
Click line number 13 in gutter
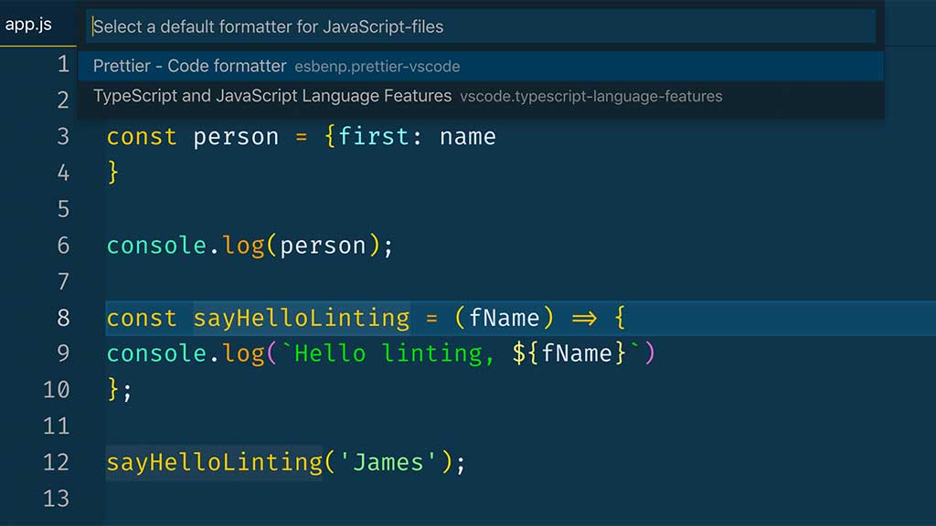click(x=56, y=499)
